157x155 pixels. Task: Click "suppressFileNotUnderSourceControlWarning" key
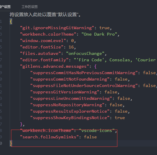pyautogui.click(x=84, y=86)
